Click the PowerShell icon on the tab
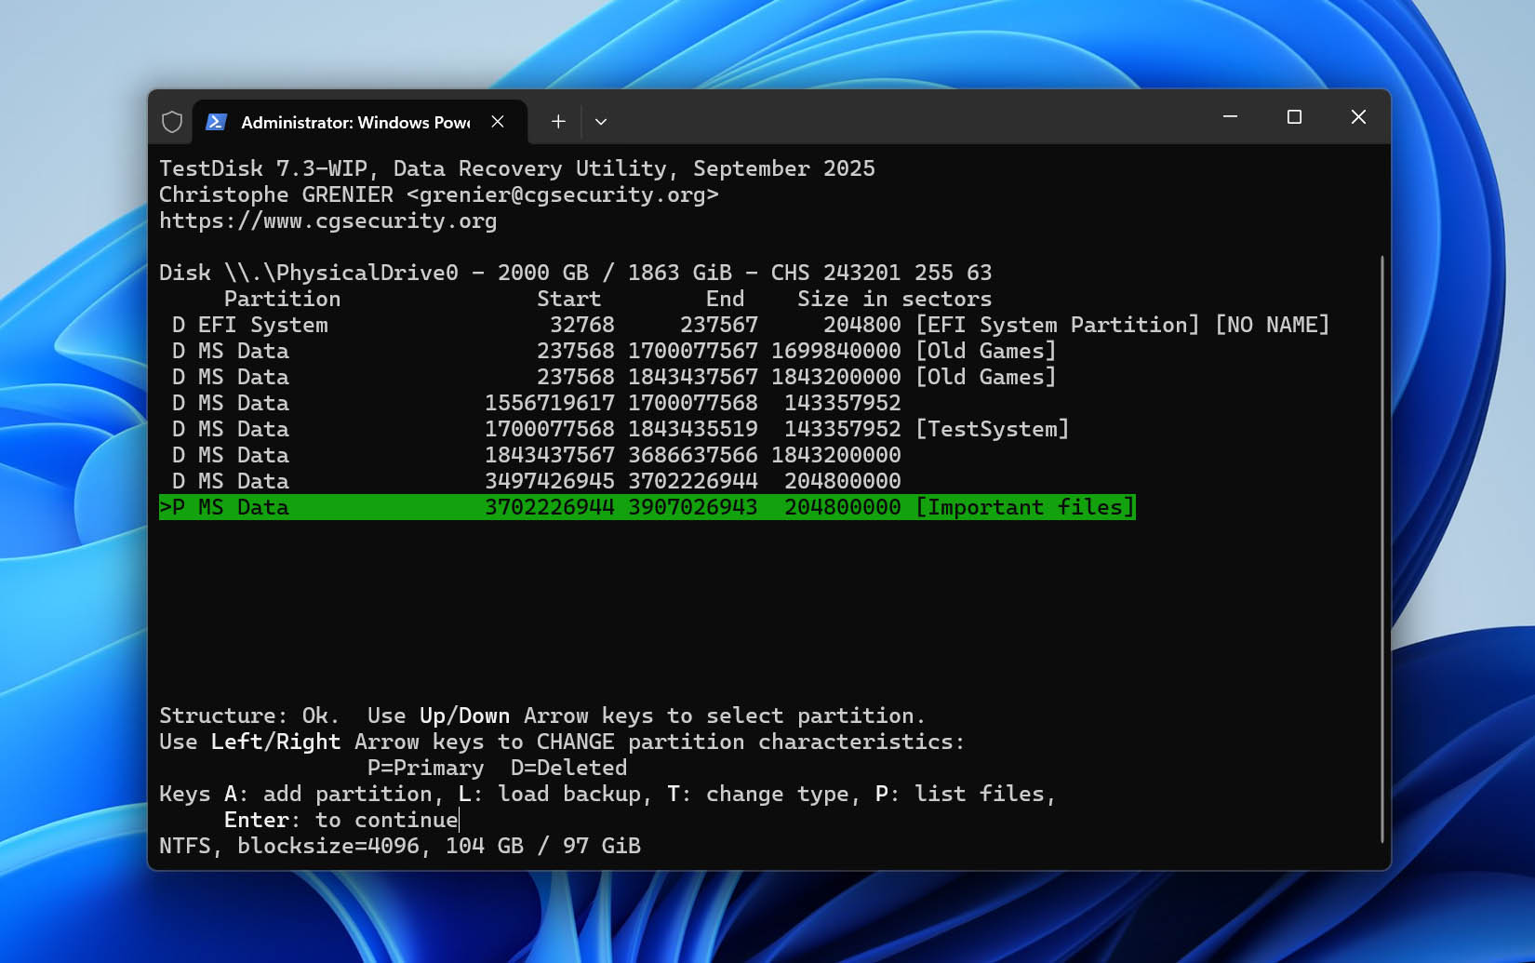 click(216, 122)
